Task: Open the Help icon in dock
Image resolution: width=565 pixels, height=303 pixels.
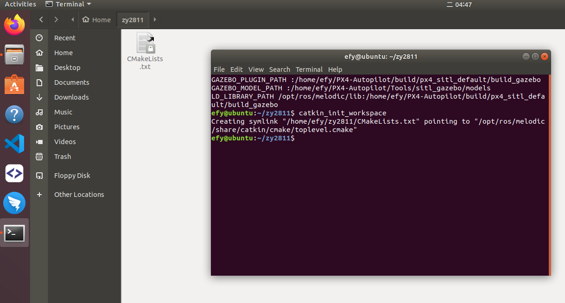Action: pos(14,114)
